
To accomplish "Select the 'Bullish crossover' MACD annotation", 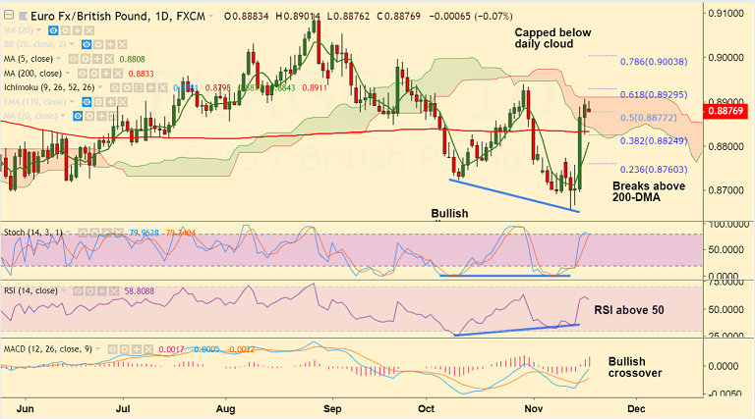I will [635, 367].
